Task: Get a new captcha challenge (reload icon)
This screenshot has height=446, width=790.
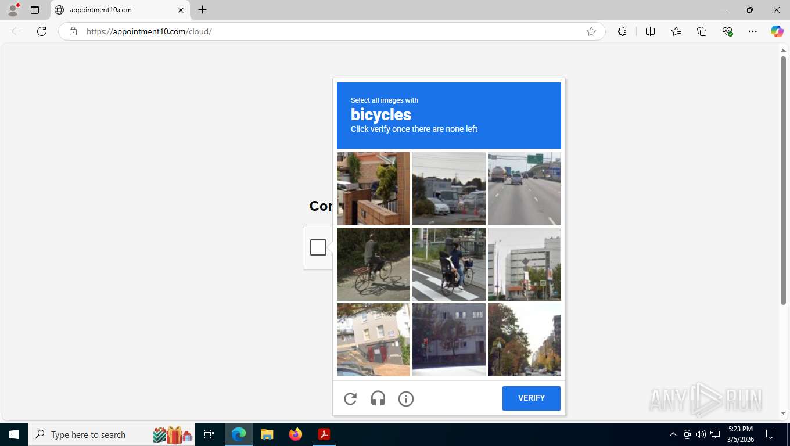Action: pos(350,399)
